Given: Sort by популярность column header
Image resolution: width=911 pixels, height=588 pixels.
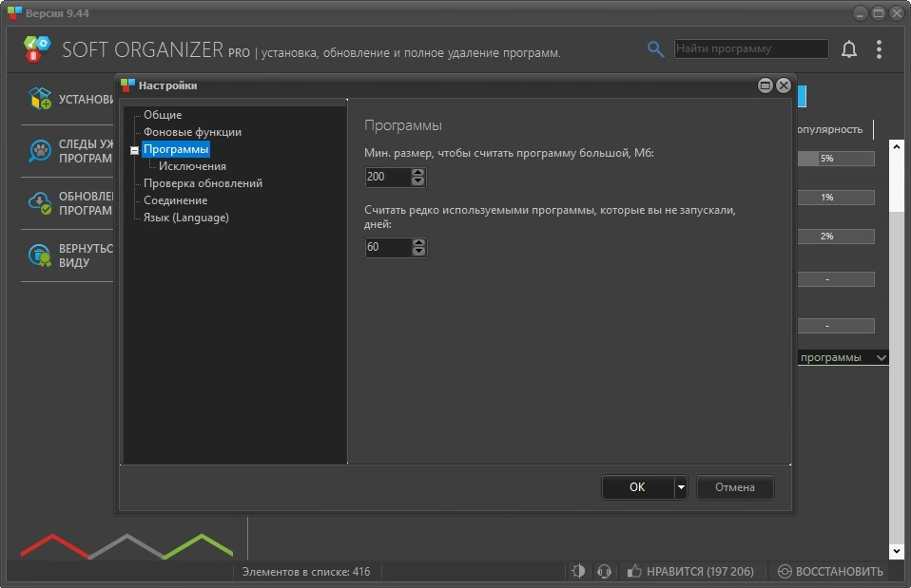Looking at the screenshot, I should [830, 129].
